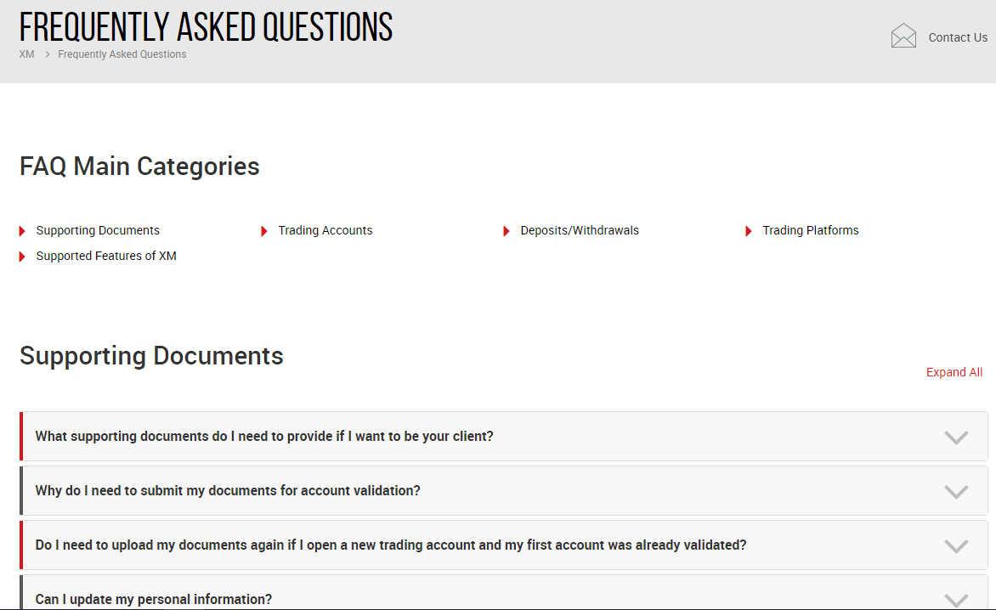Click red arrow beside Trading Accounts
Image resolution: width=996 pixels, height=610 pixels.
click(264, 231)
